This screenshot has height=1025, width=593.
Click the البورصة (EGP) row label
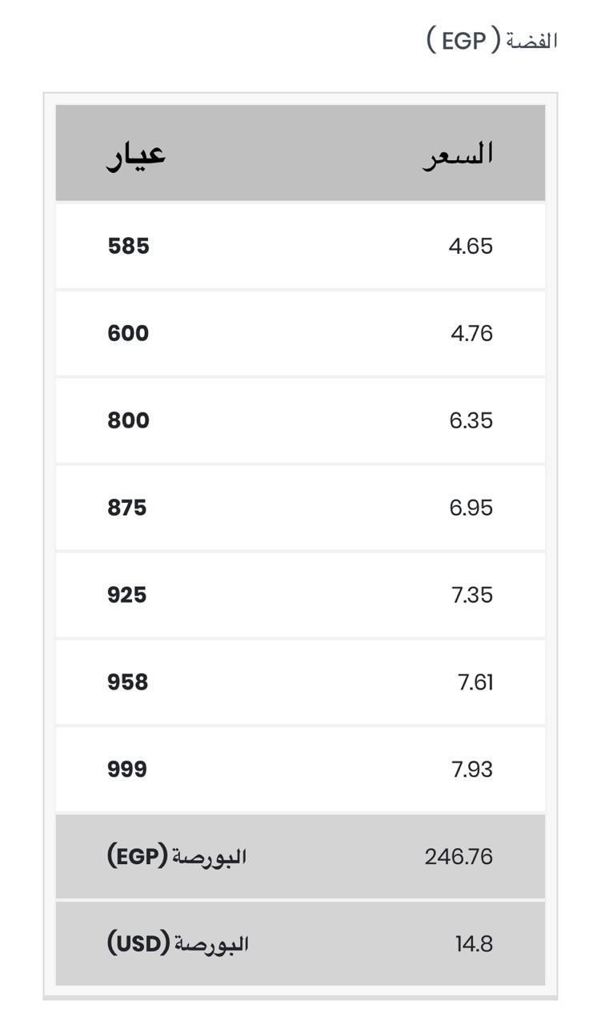pyautogui.click(x=177, y=857)
